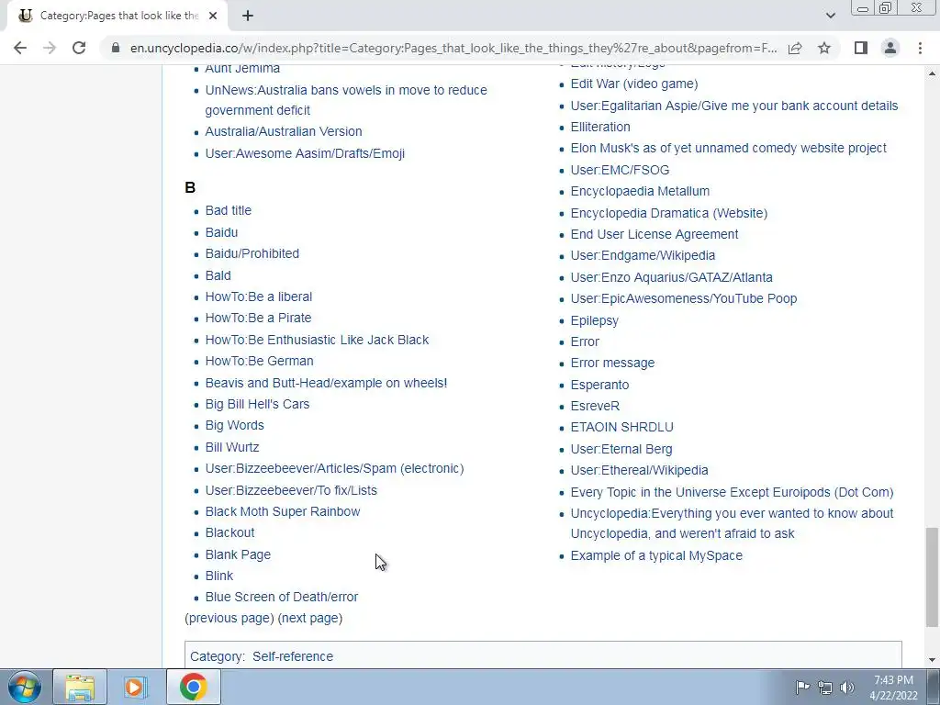
Task: Go back with the browser back arrow
Action: tap(20, 48)
